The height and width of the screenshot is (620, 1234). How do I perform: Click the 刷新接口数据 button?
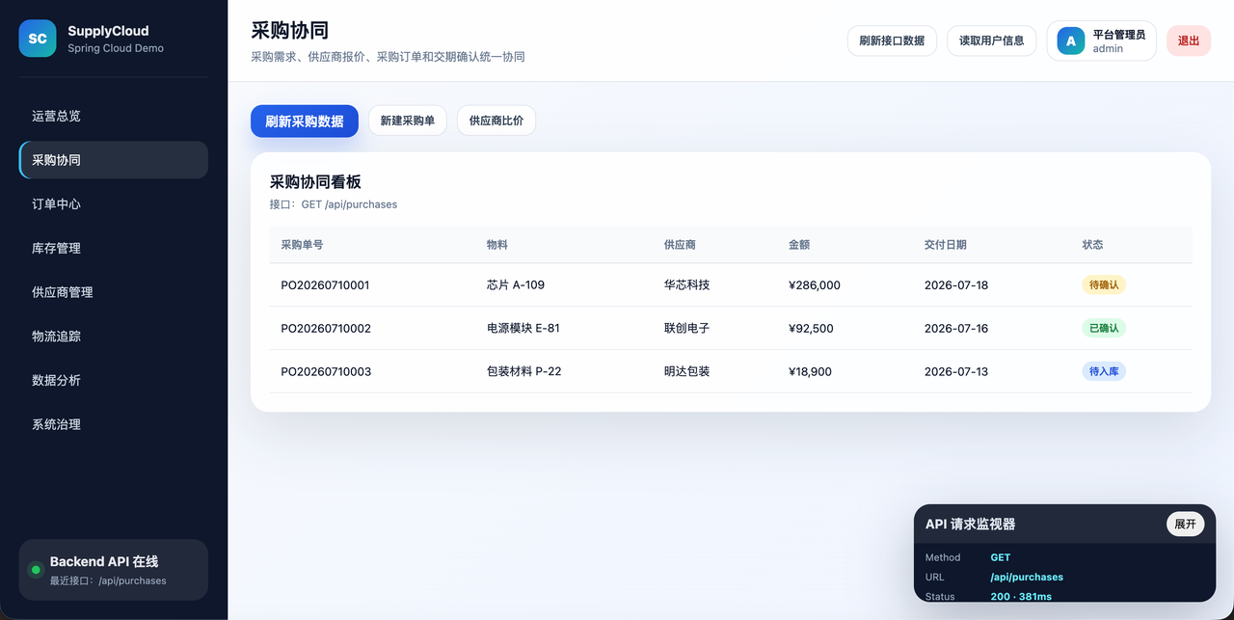point(892,40)
